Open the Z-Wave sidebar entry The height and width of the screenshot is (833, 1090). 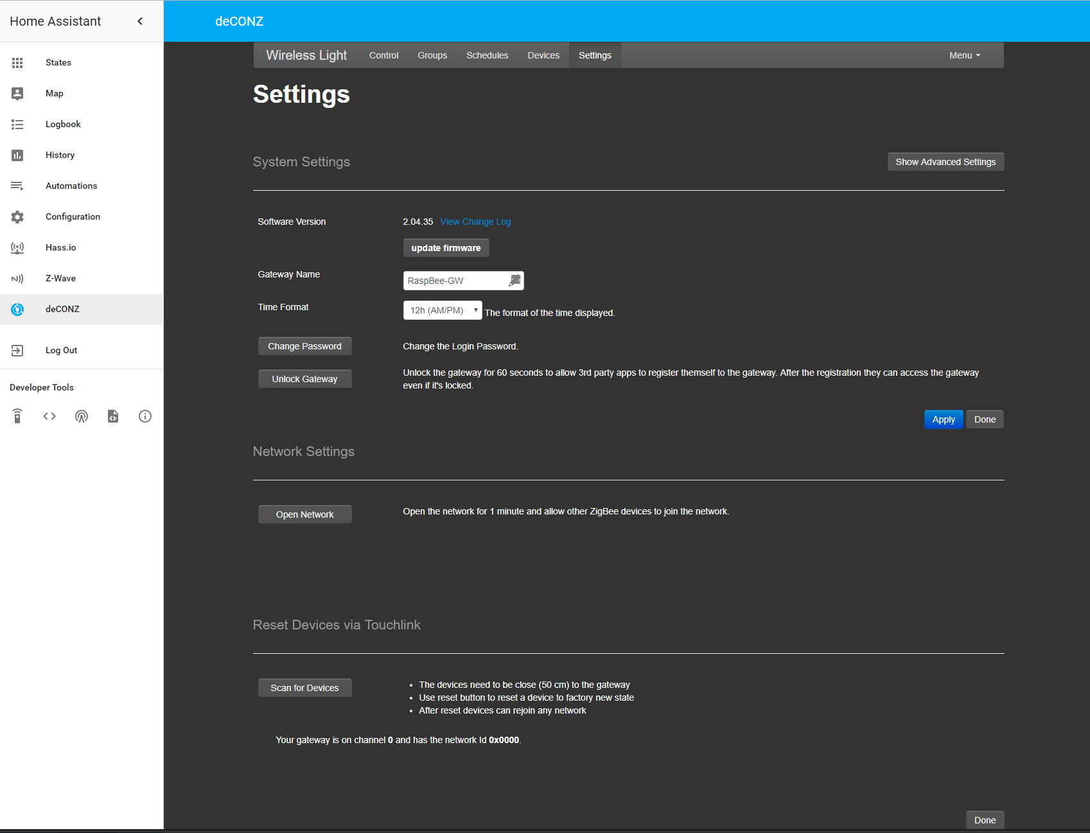82,278
